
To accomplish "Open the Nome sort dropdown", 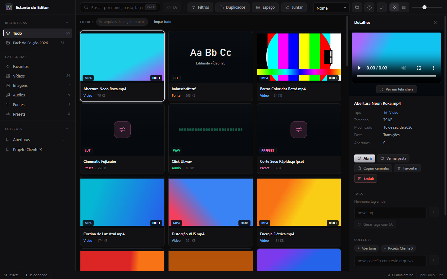I will pyautogui.click(x=331, y=8).
